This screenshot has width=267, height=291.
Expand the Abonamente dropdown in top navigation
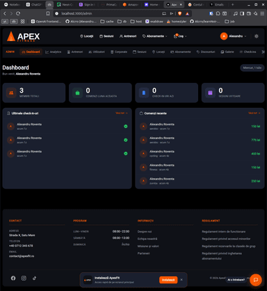(154, 36)
